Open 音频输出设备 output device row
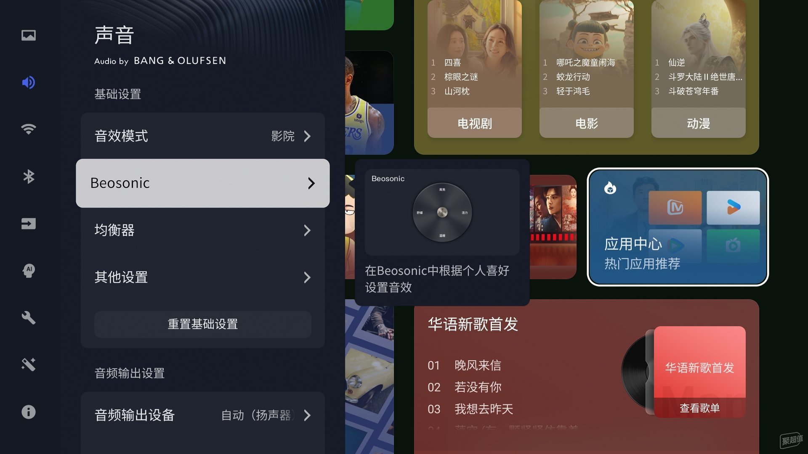The image size is (808, 454). pos(203,415)
